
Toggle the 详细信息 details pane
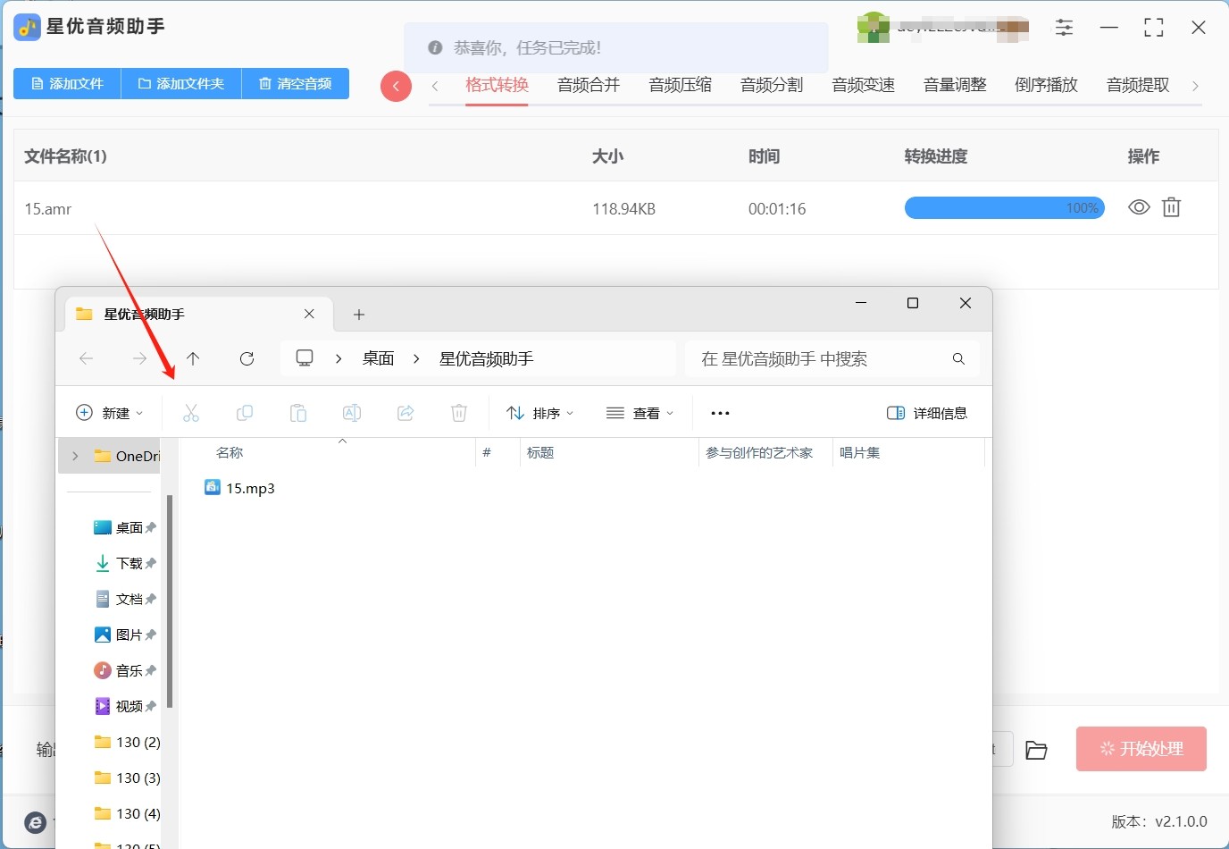tap(927, 413)
